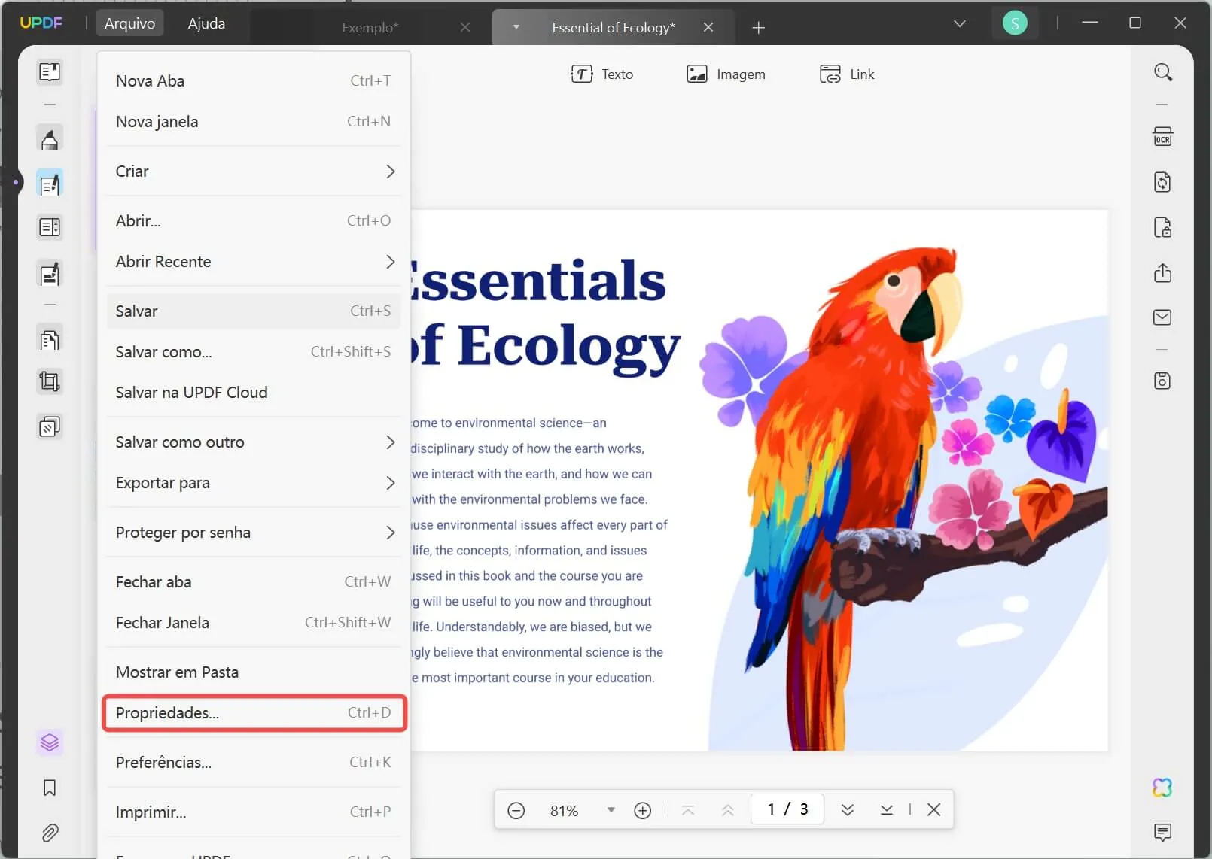Viewport: 1212px width, 859px height.
Task: Open the Reader mode icon in left sidebar
Action: click(x=50, y=72)
